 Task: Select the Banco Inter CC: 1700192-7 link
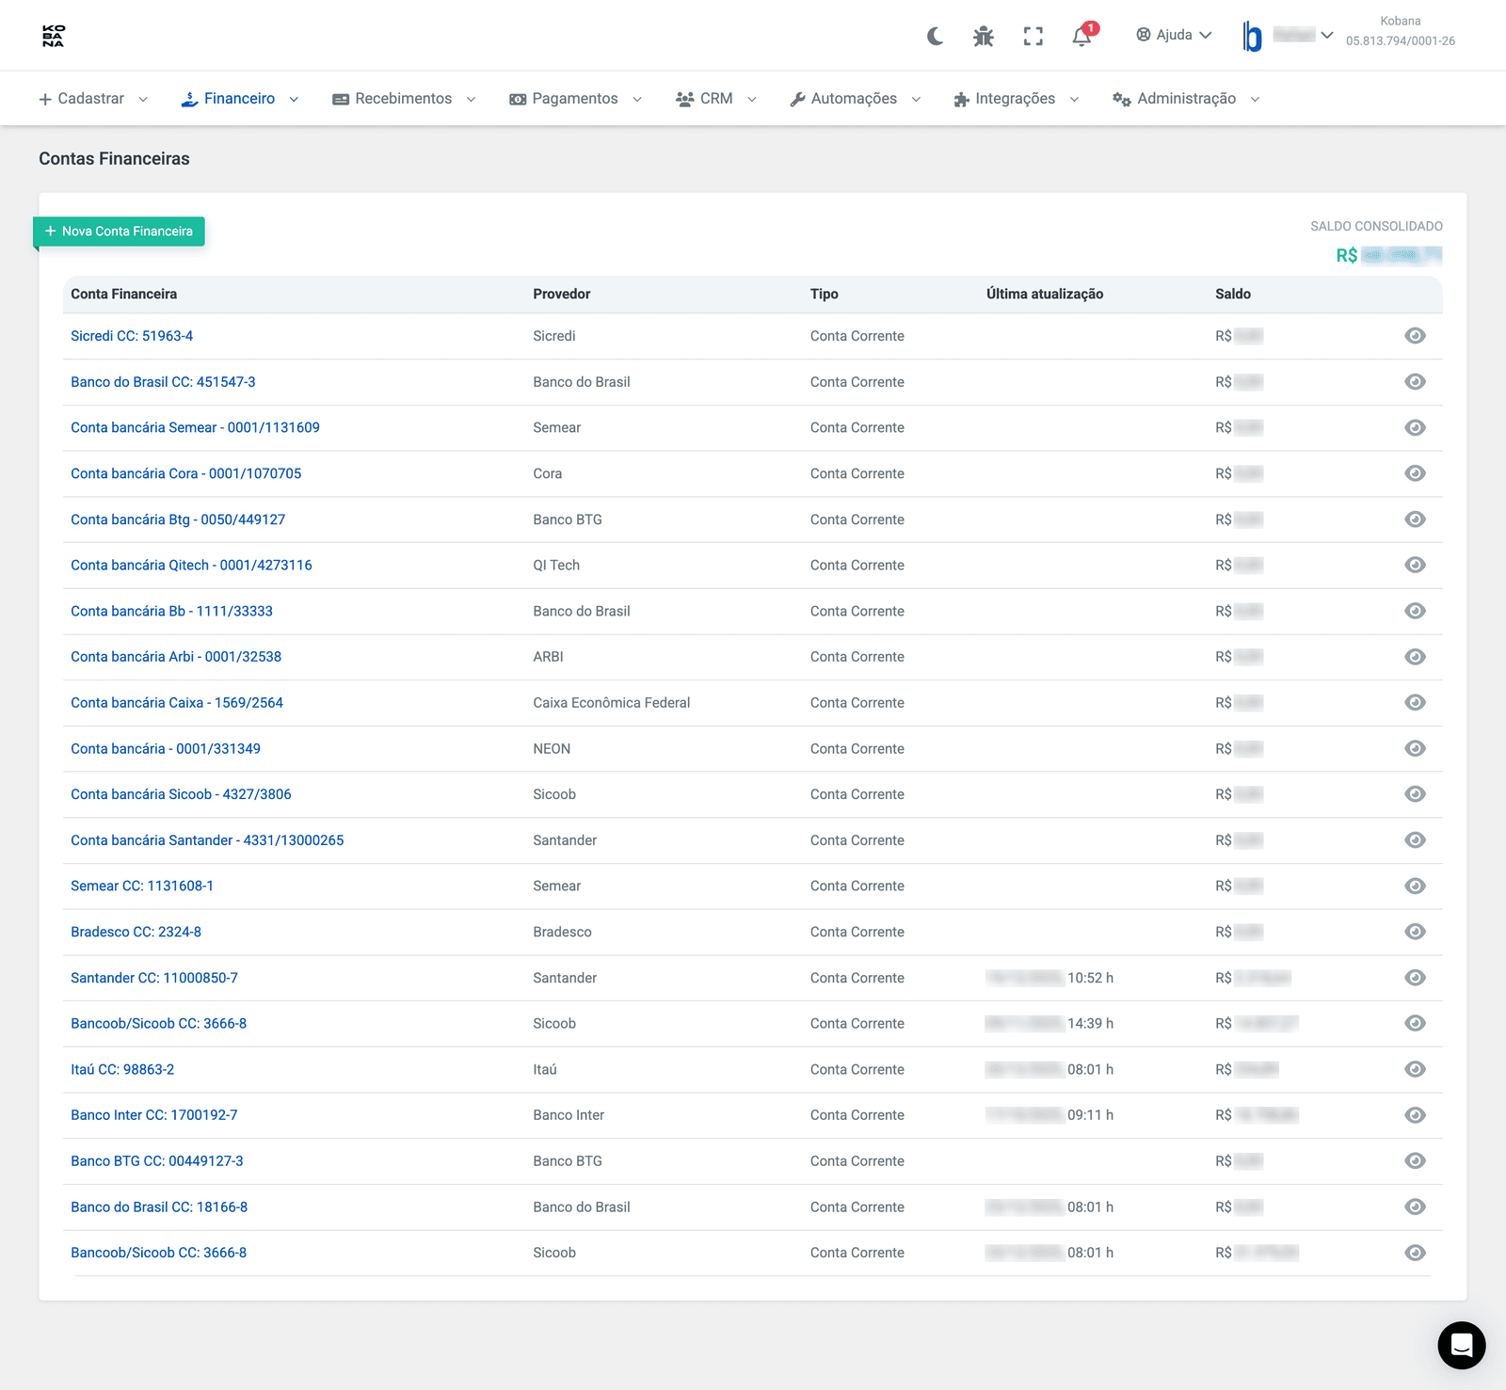point(153,1114)
